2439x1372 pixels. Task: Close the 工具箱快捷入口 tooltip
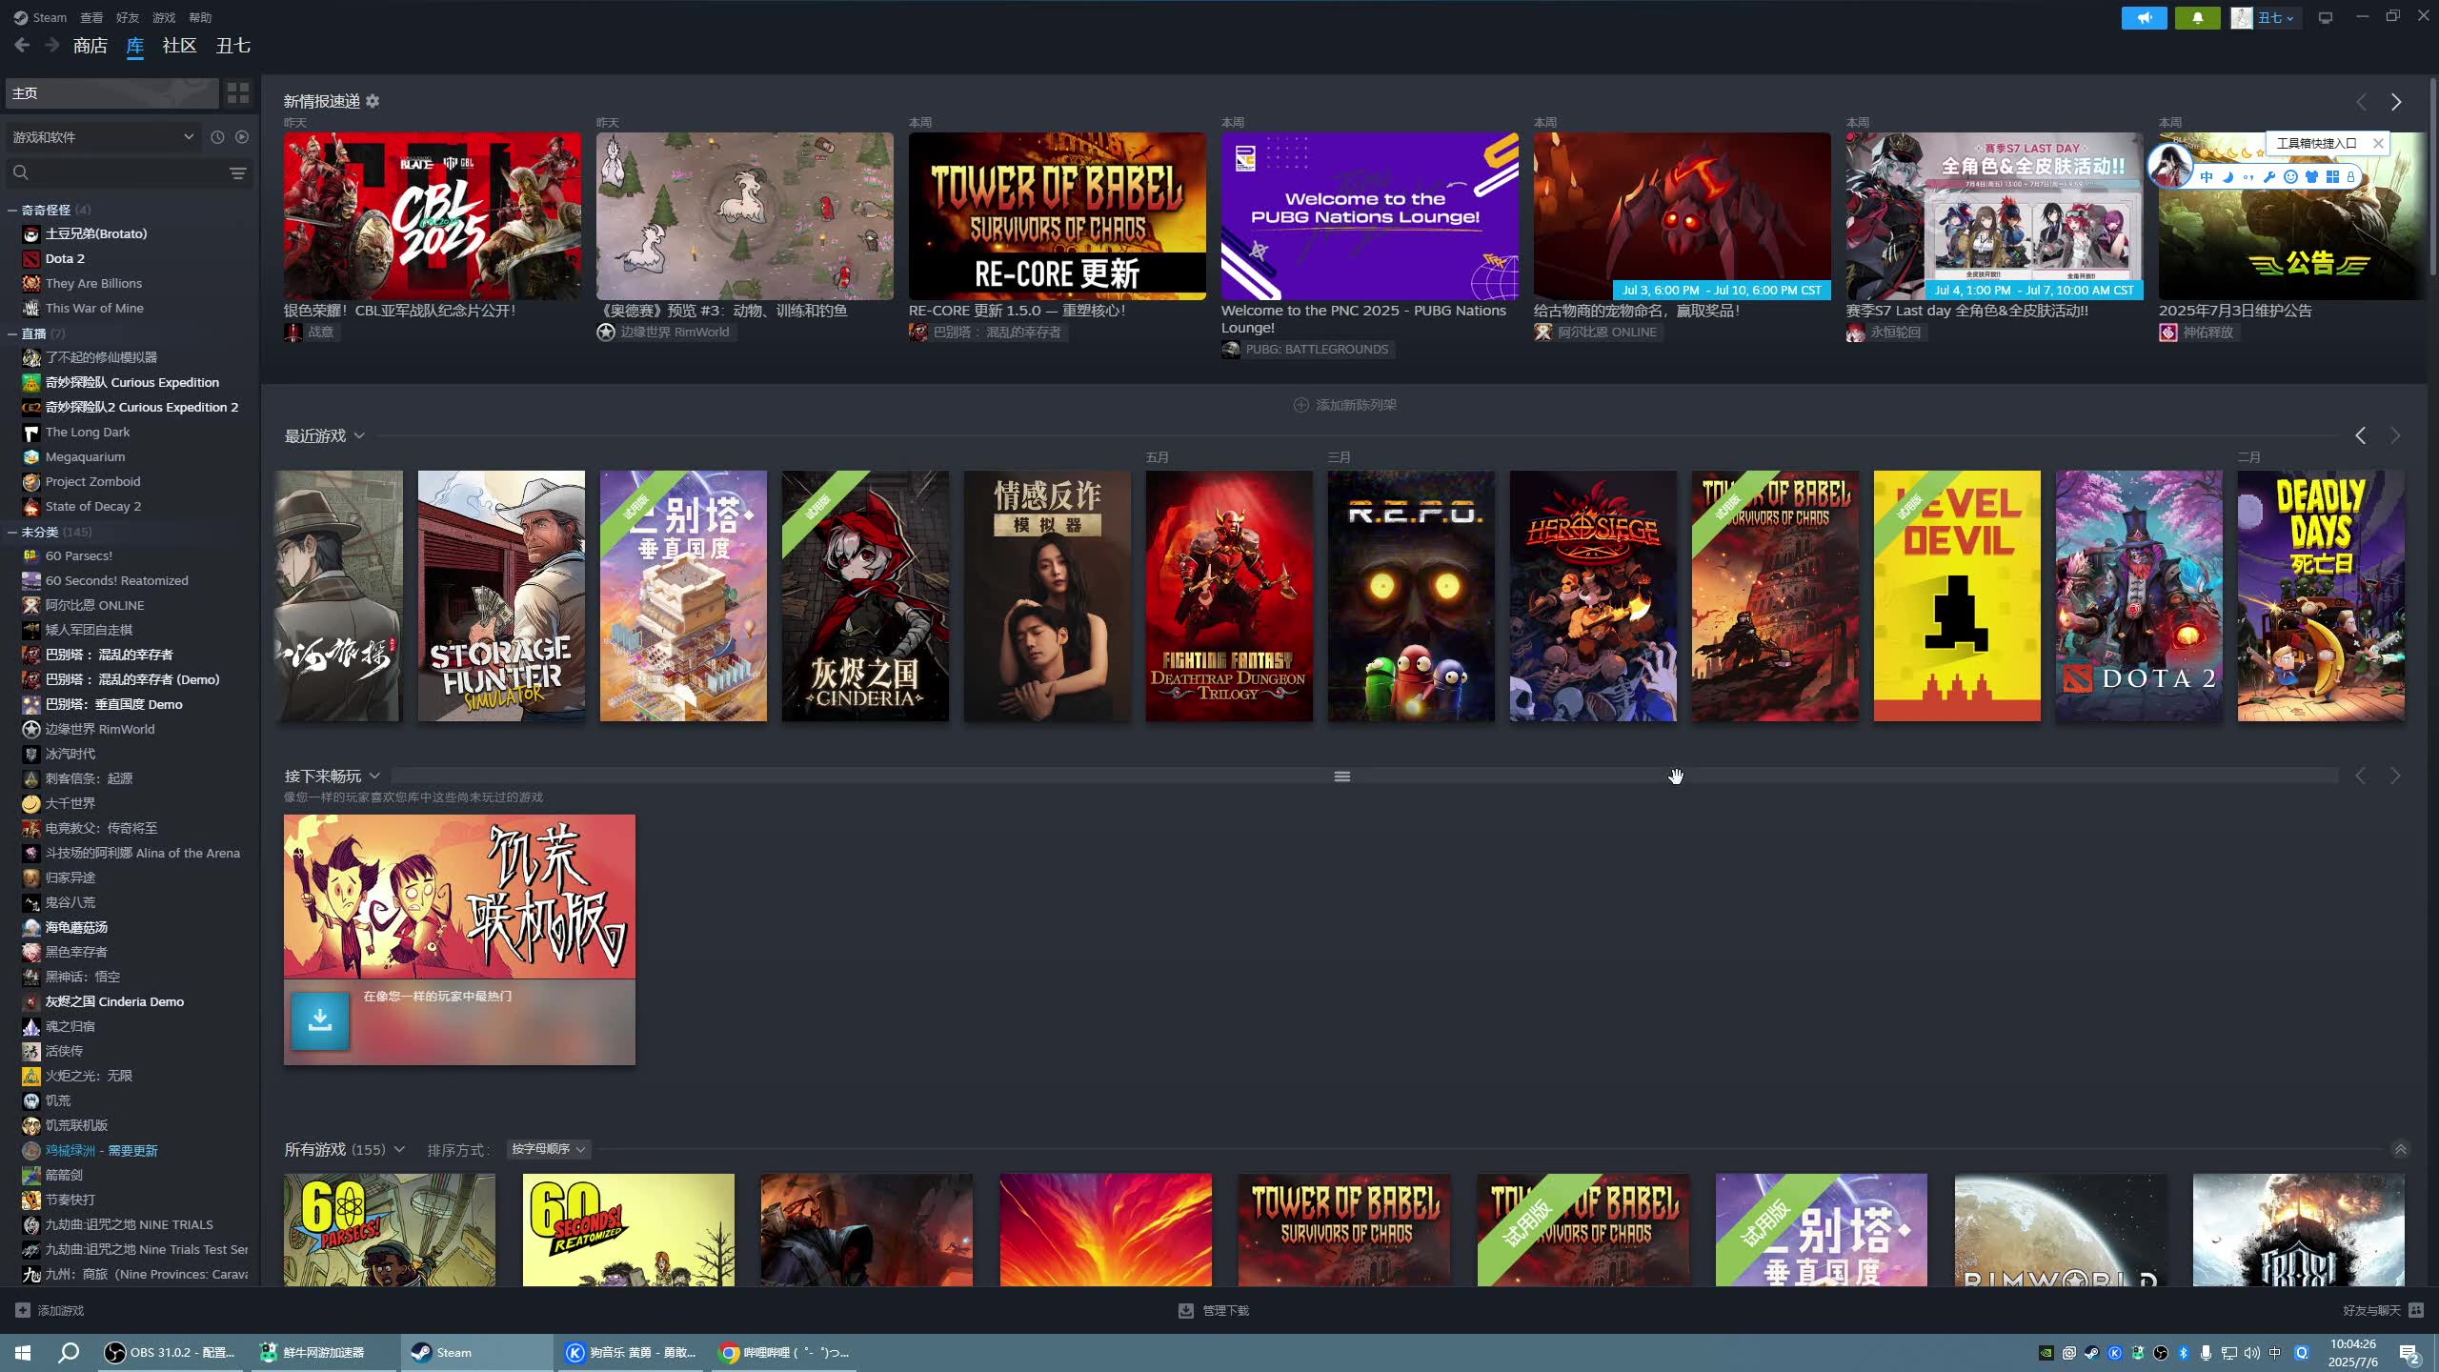[2378, 143]
